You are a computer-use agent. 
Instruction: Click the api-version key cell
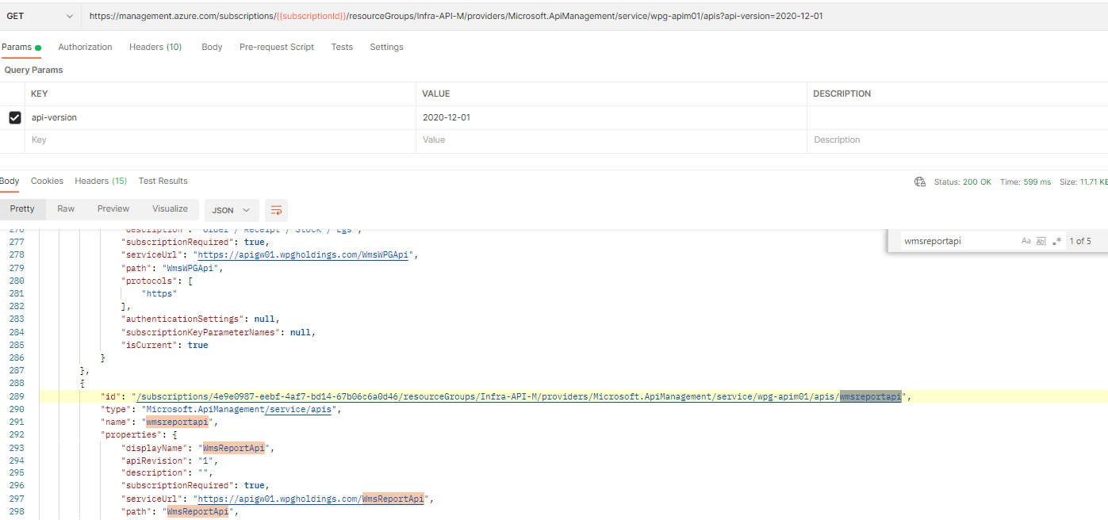[220, 117]
